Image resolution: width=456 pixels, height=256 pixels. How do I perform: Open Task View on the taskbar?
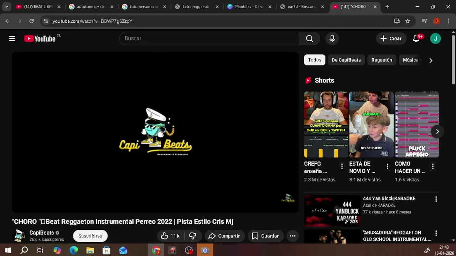(40, 250)
